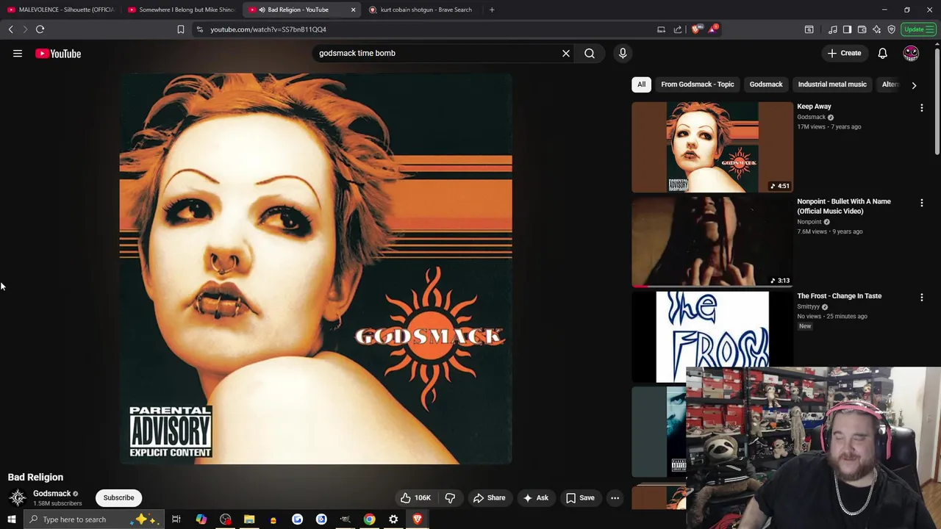The height and width of the screenshot is (529, 941).
Task: Go back in browser history
Action: [x=10, y=29]
